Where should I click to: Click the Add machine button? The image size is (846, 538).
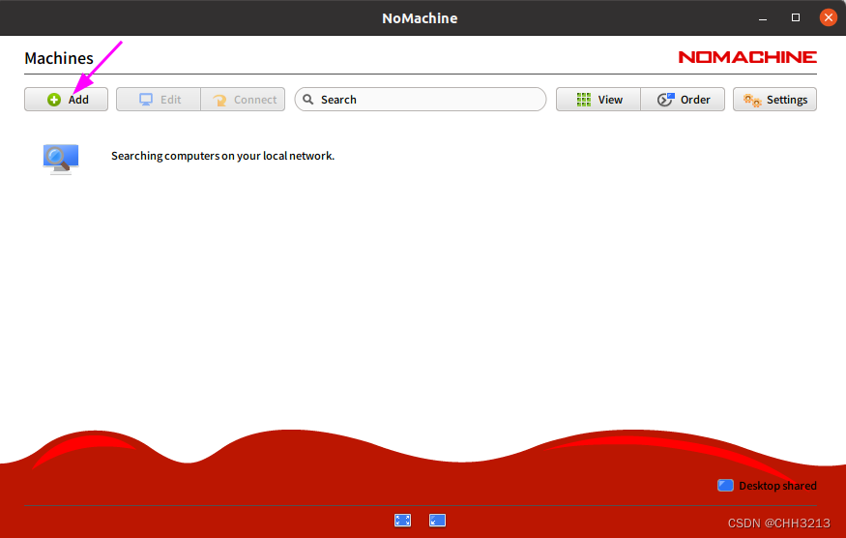(66, 100)
